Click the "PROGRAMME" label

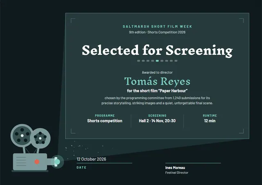(105, 116)
